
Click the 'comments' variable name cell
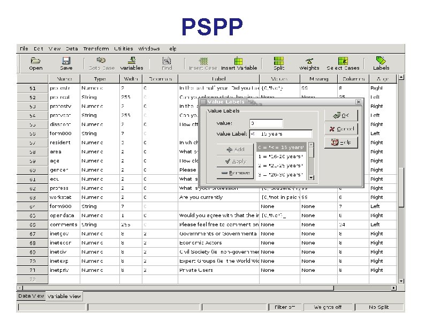pos(64,225)
